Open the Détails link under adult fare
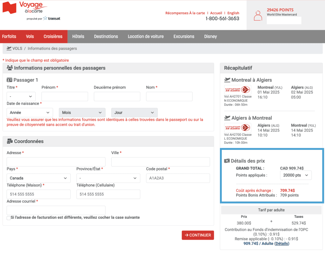Viewport: 325px width, 253px height. [x=282, y=243]
